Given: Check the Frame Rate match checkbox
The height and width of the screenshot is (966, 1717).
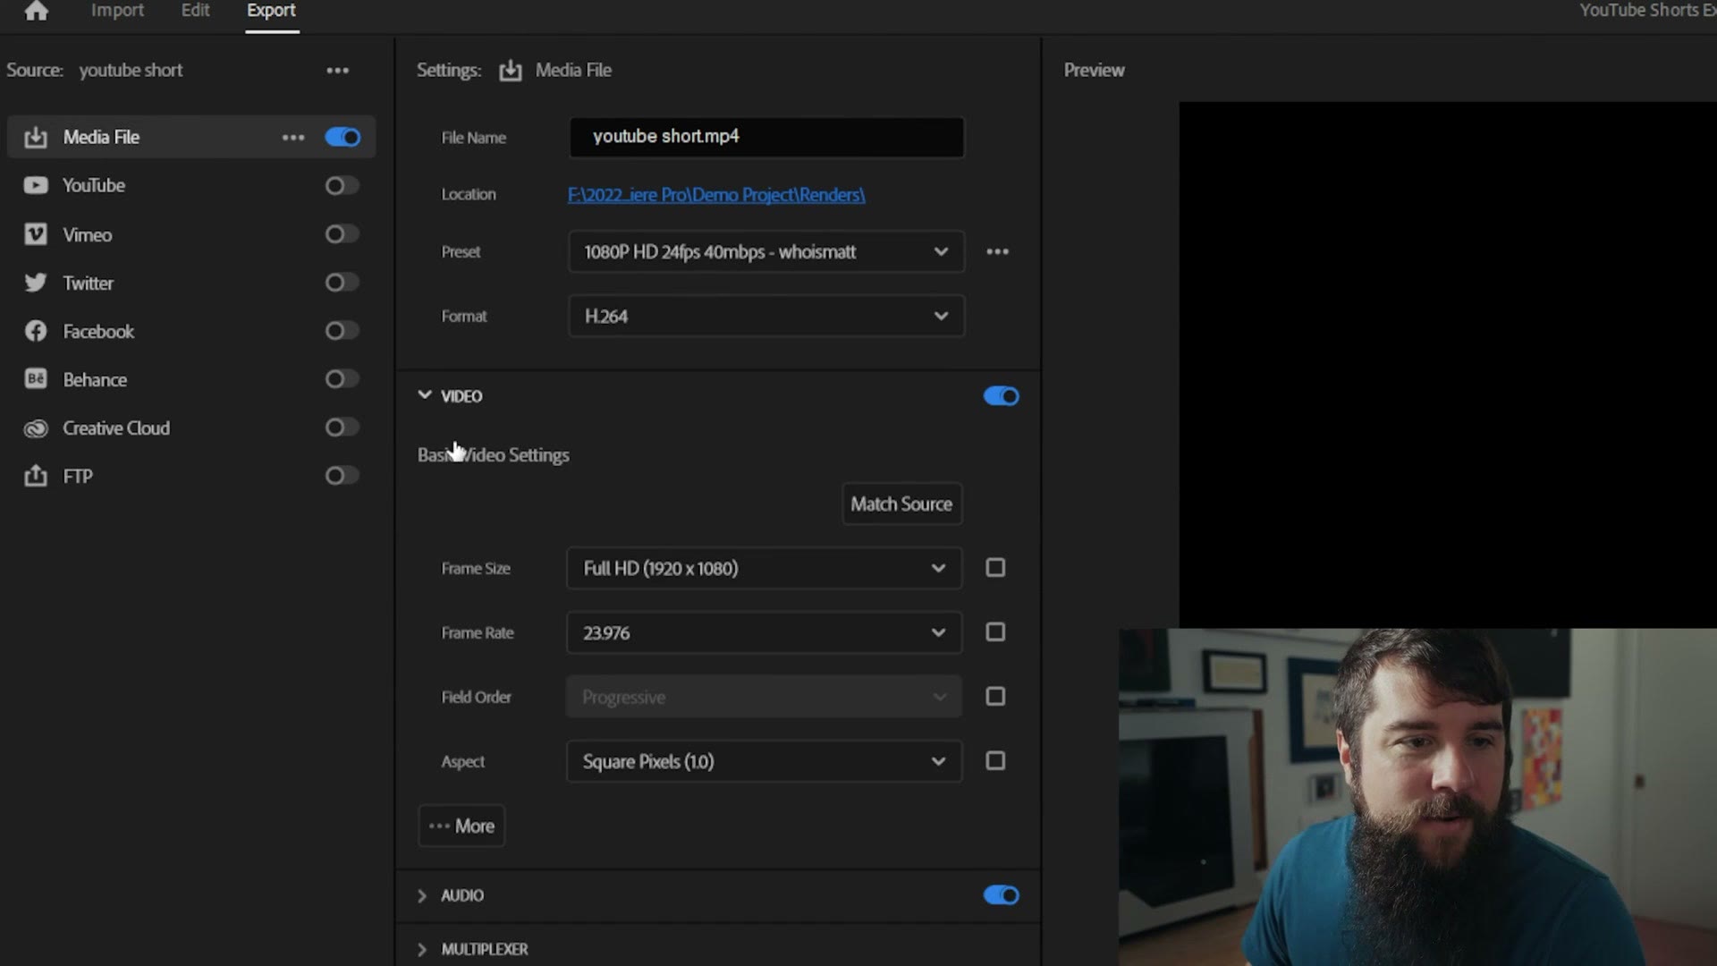Looking at the screenshot, I should tap(995, 632).
